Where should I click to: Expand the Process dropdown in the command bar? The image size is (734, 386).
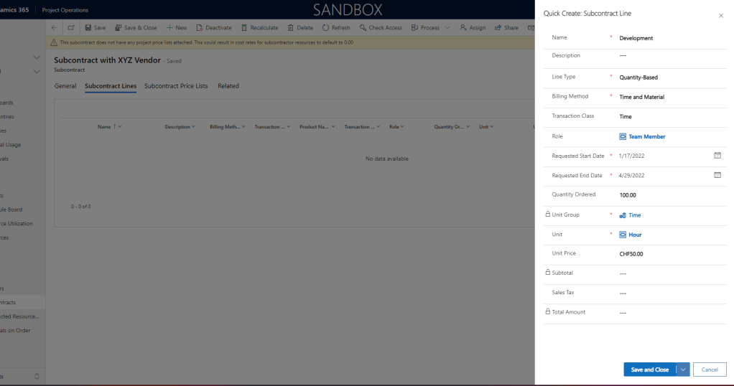(448, 28)
